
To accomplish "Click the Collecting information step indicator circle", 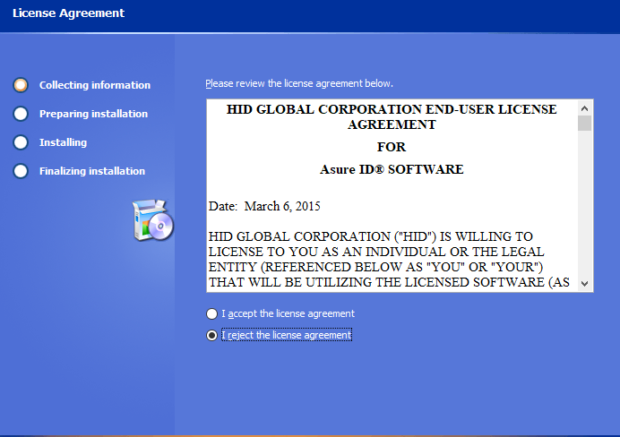I will 21,85.
